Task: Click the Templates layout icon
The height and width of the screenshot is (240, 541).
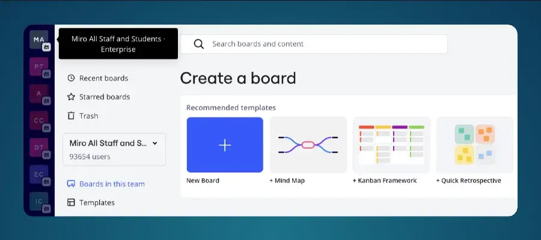Action: pos(71,202)
